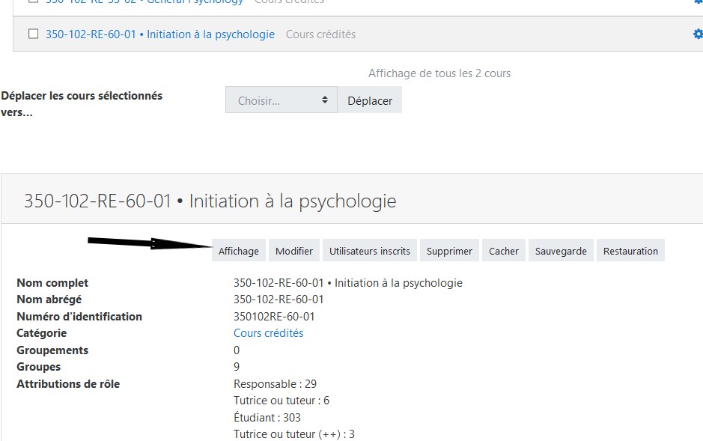703x441 pixels.
Task: Open the Initiation à la psychologie course link
Action: tap(160, 34)
